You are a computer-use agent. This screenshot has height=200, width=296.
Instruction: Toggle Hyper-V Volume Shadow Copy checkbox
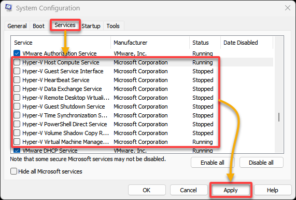17,133
